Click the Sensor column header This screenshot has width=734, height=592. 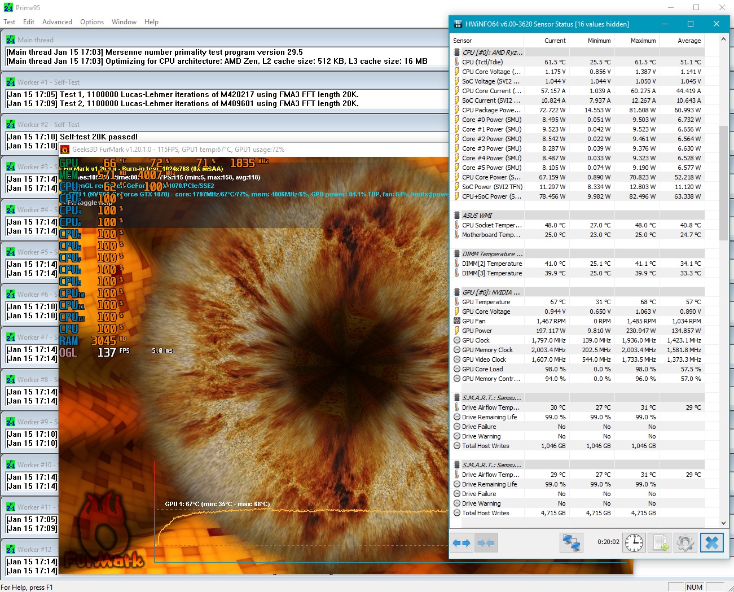(x=487, y=41)
